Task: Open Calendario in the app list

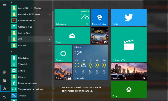Action: [x=30, y=64]
